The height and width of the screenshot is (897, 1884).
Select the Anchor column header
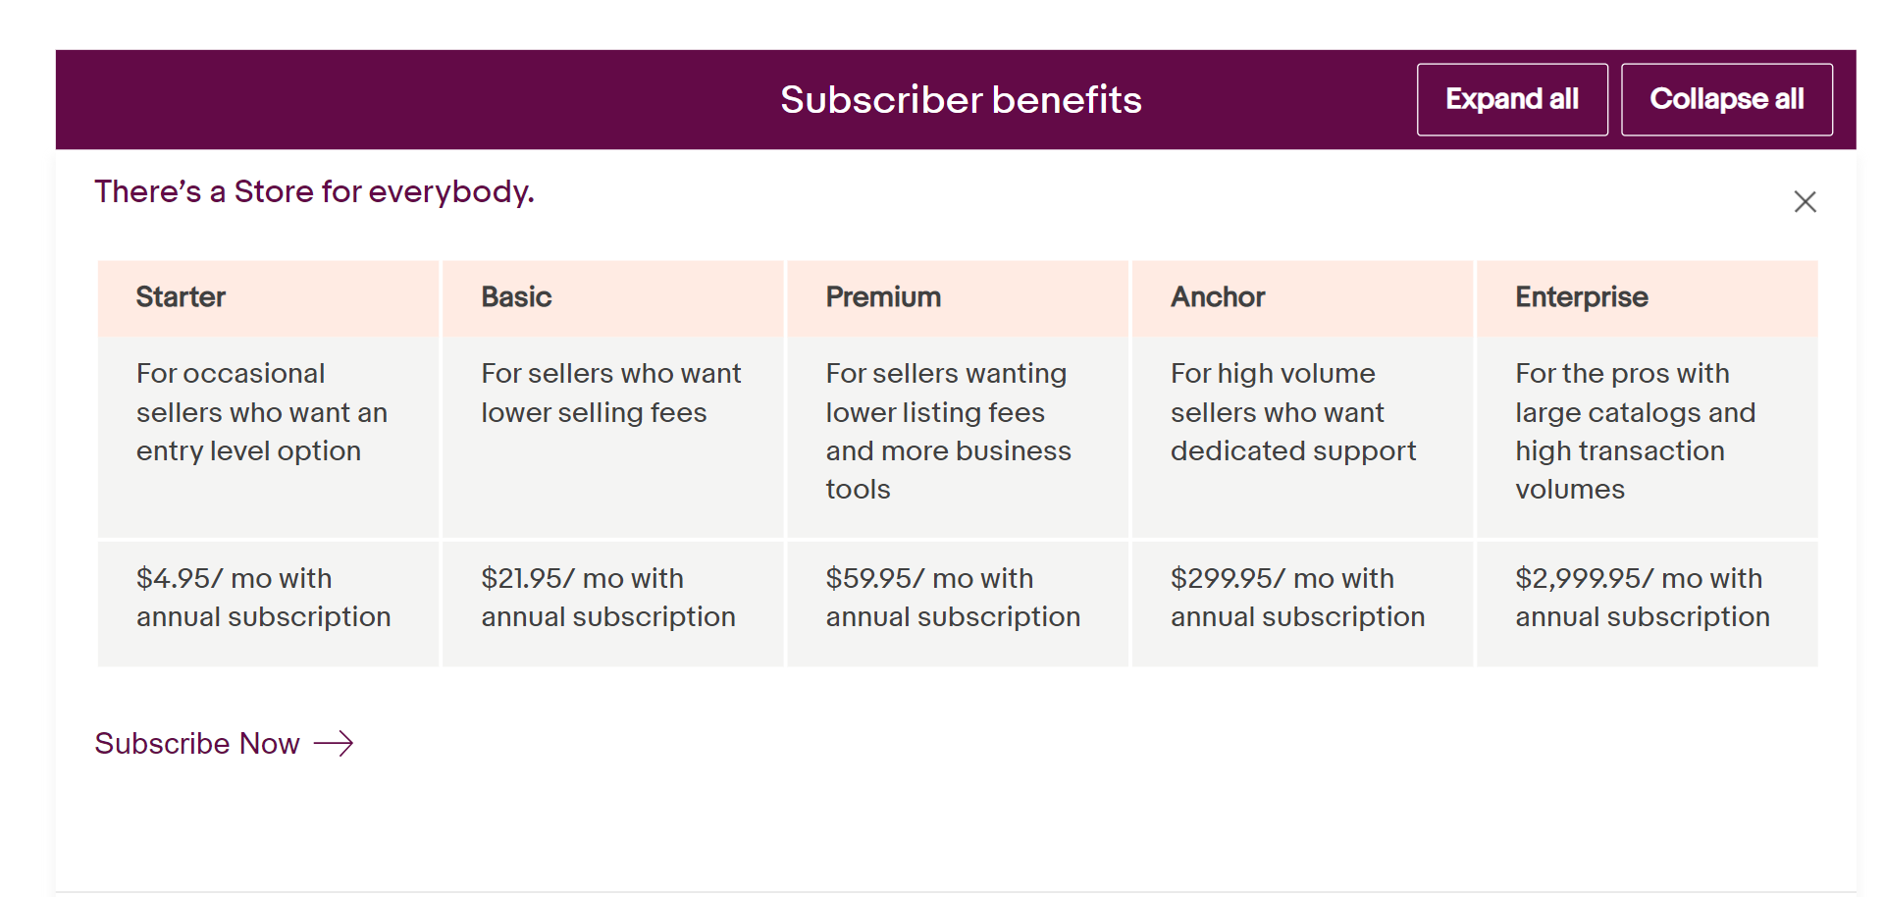(x=1302, y=297)
